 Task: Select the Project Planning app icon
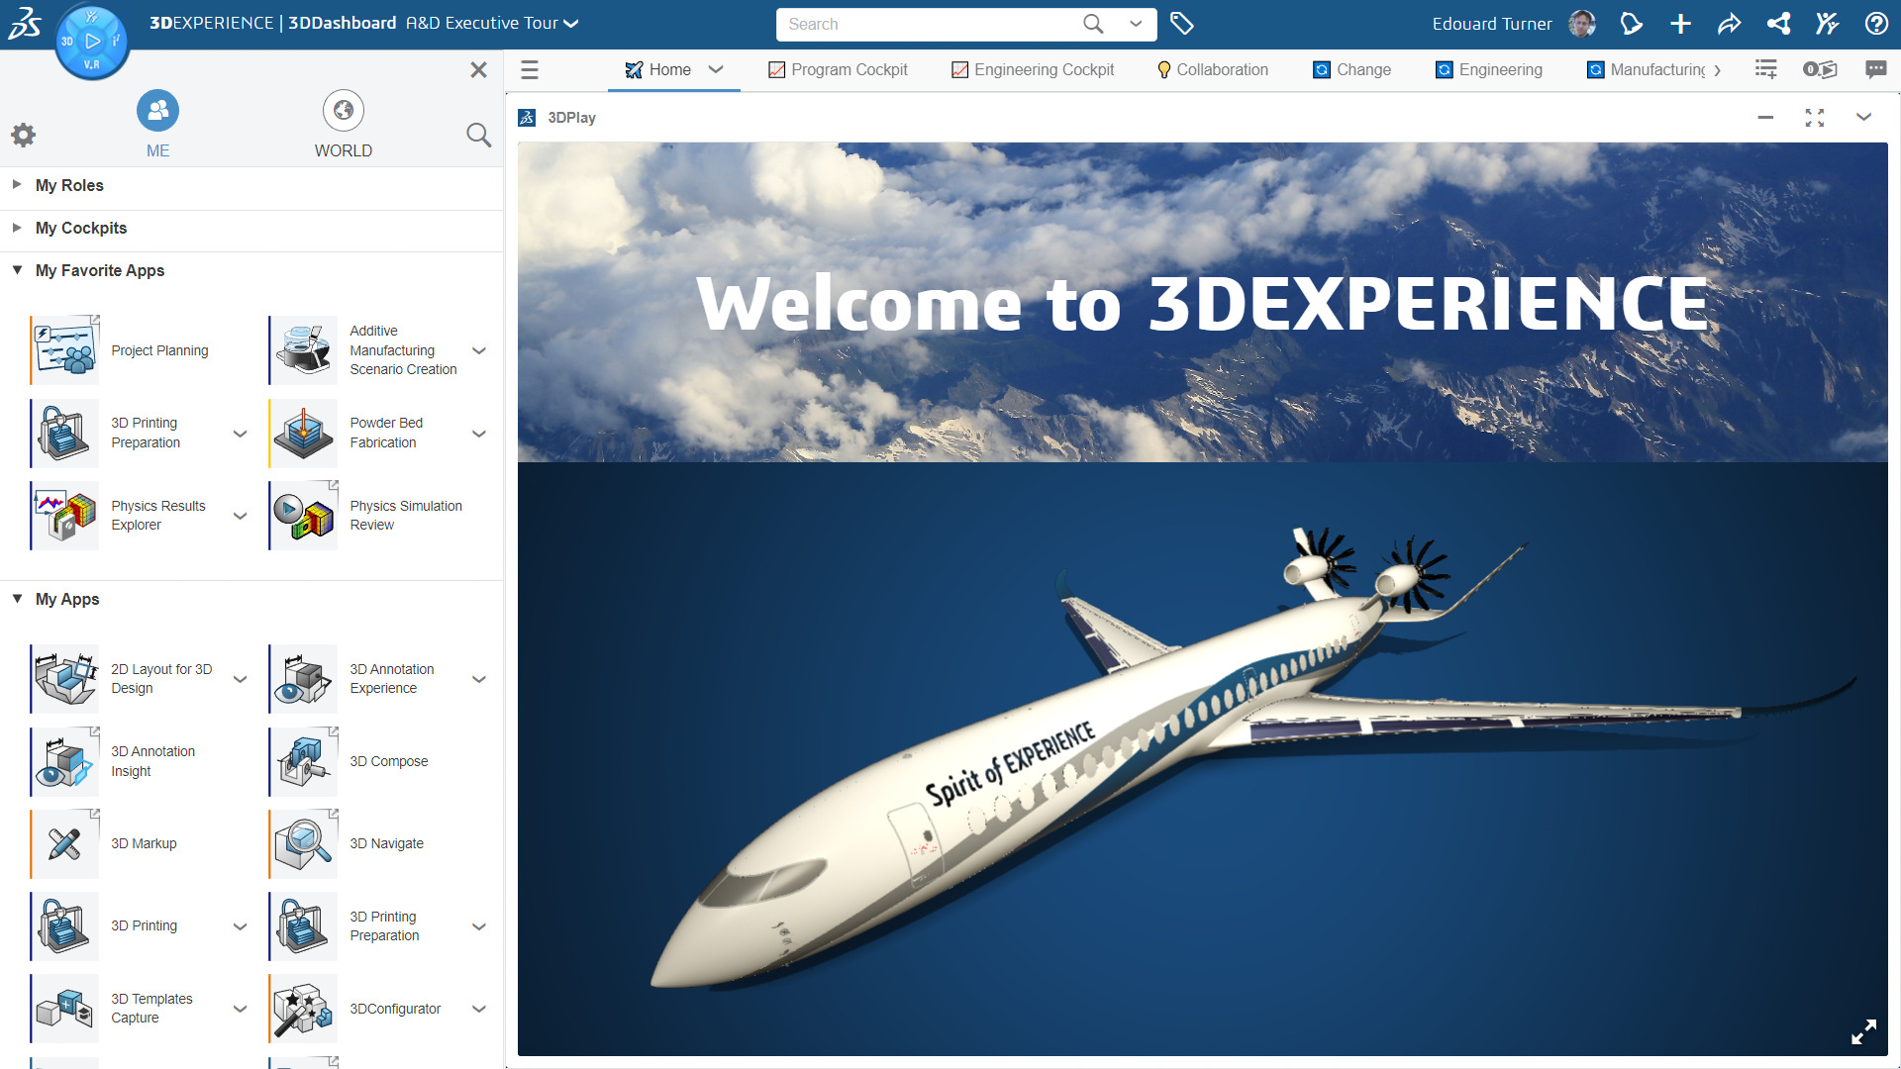click(63, 349)
